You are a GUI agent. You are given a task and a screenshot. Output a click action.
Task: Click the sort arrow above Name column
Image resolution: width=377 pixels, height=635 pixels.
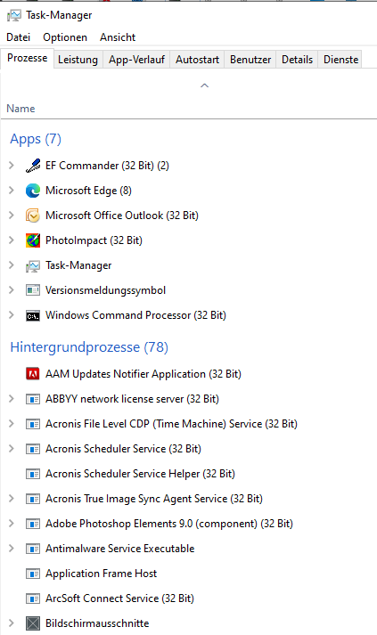pyautogui.click(x=205, y=85)
